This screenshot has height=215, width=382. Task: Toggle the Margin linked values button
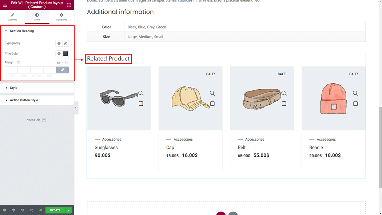[x=62, y=70]
